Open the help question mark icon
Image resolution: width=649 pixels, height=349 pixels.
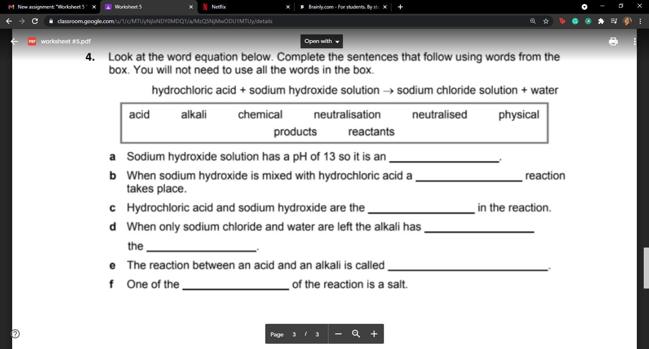15,334
